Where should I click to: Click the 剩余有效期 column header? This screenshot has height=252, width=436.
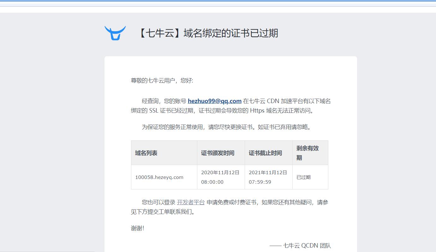tap(310, 153)
